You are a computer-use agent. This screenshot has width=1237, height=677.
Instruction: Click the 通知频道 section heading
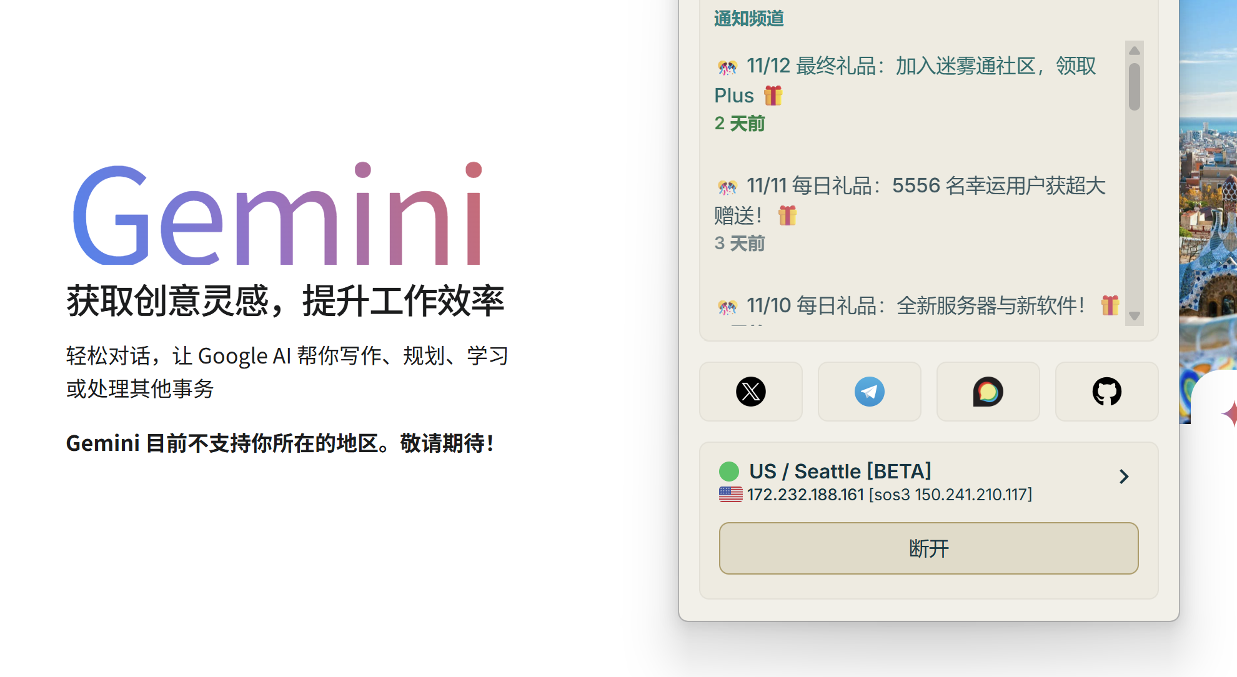(x=748, y=19)
